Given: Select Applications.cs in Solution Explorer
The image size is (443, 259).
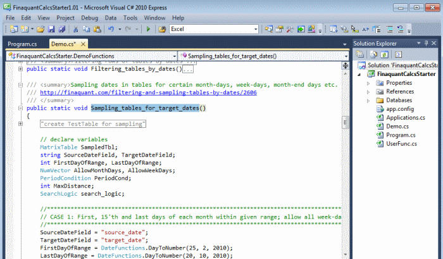Looking at the screenshot, I should (406, 118).
